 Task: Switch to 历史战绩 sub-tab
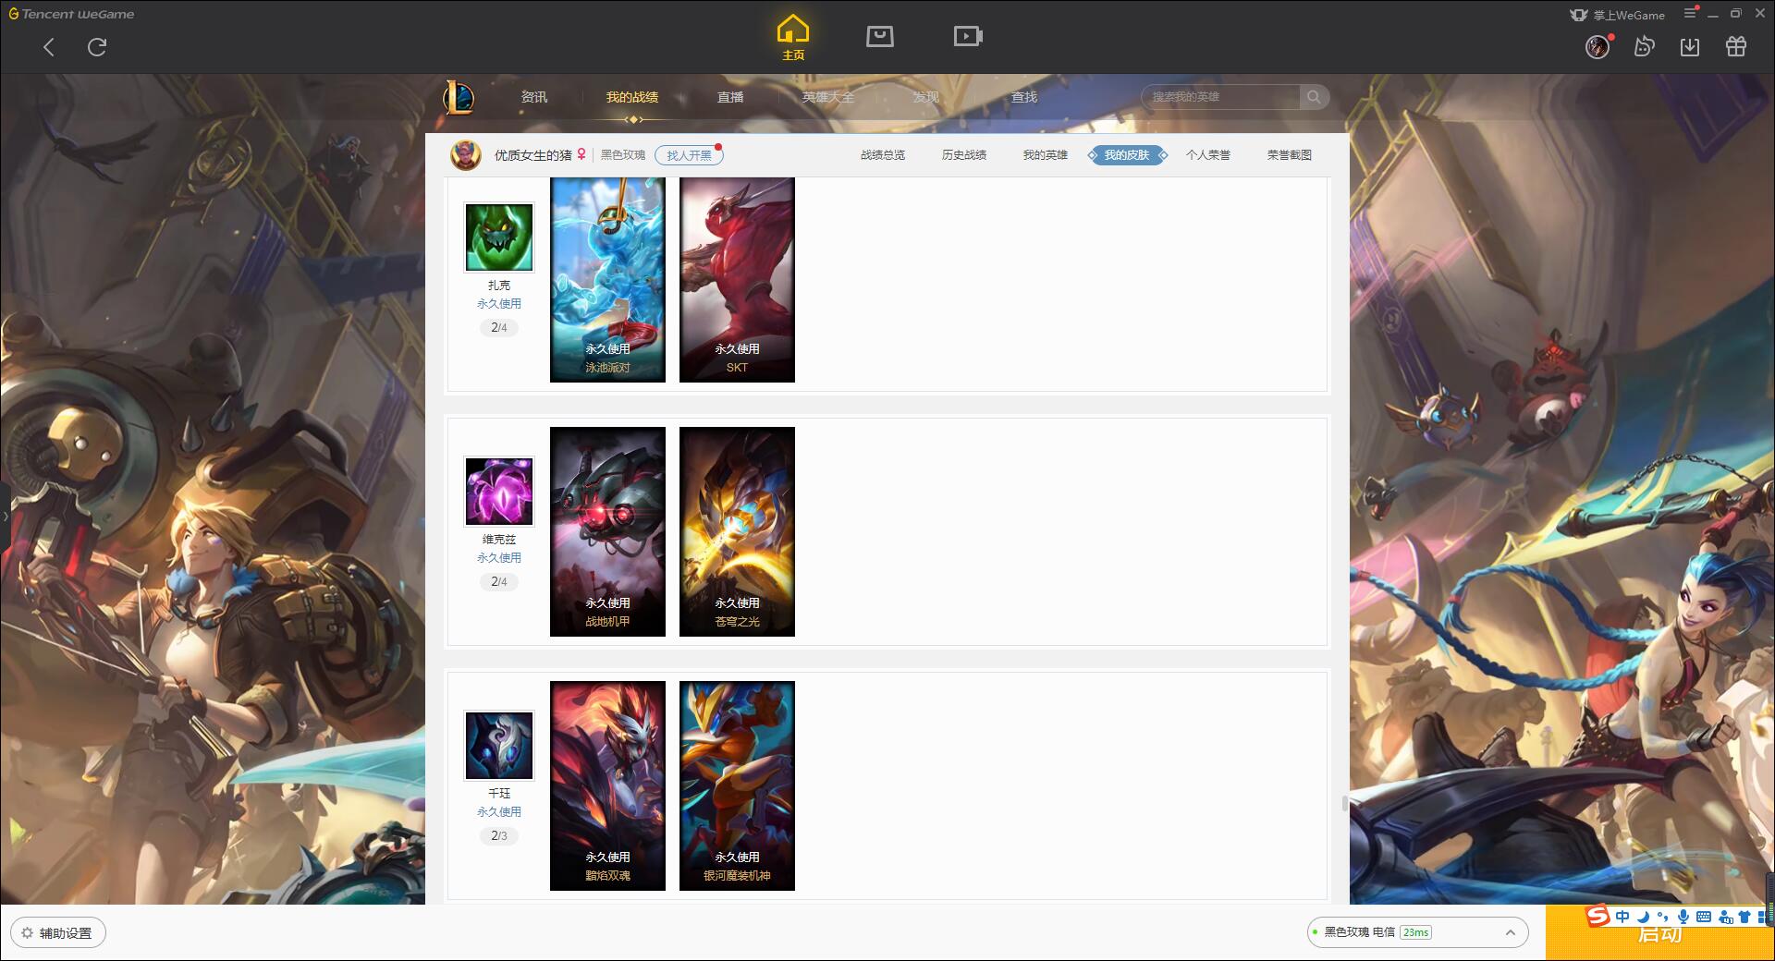964,155
